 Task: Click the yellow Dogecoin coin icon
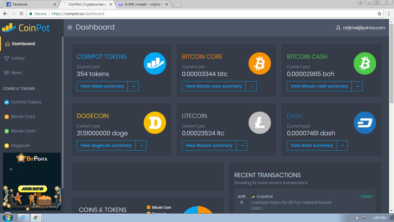[155, 123]
